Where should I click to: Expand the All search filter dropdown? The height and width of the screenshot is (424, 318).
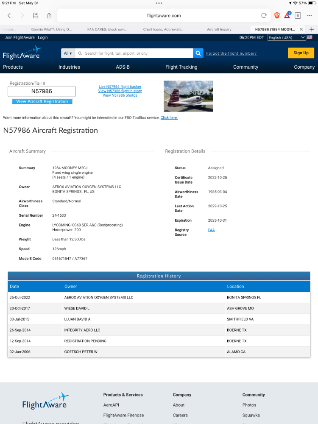coord(68,53)
